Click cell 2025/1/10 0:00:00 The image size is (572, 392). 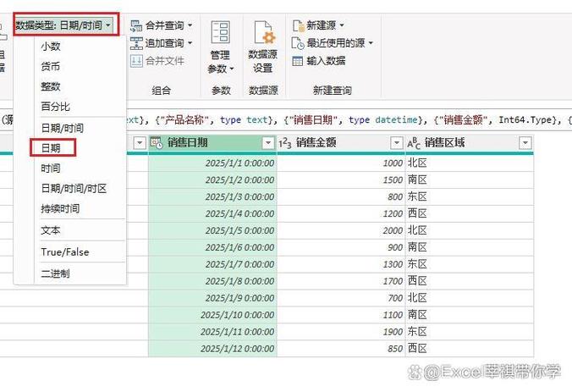[x=212, y=315]
